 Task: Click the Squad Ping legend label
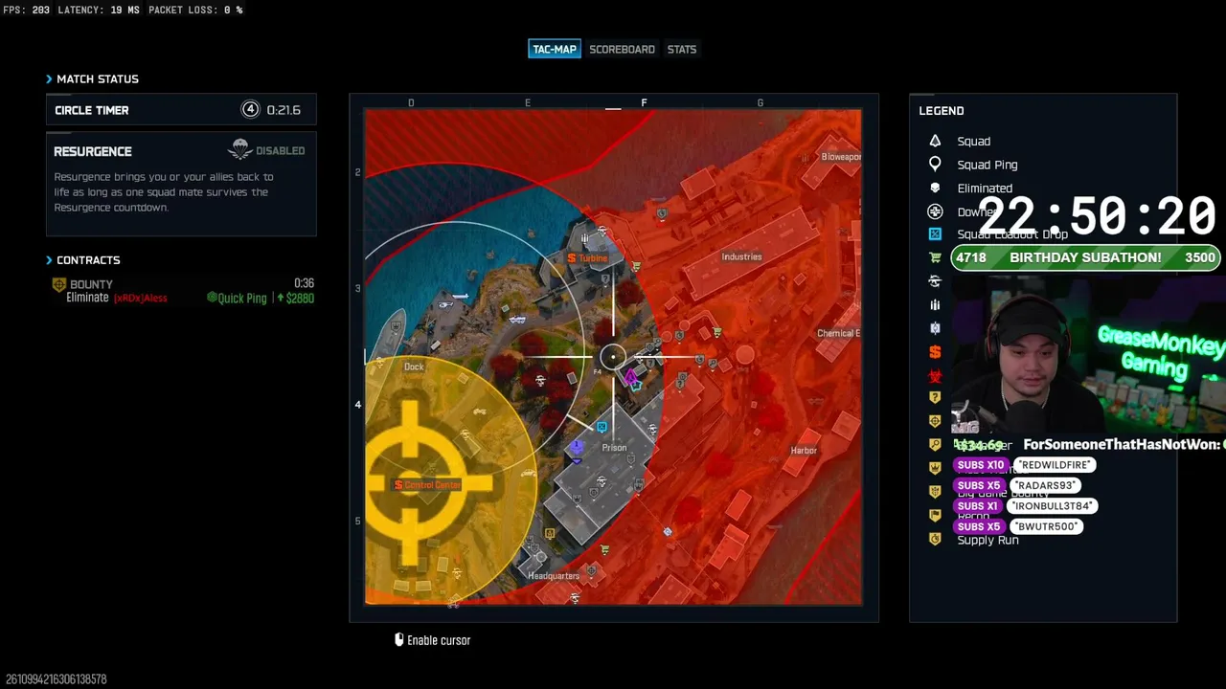(988, 165)
